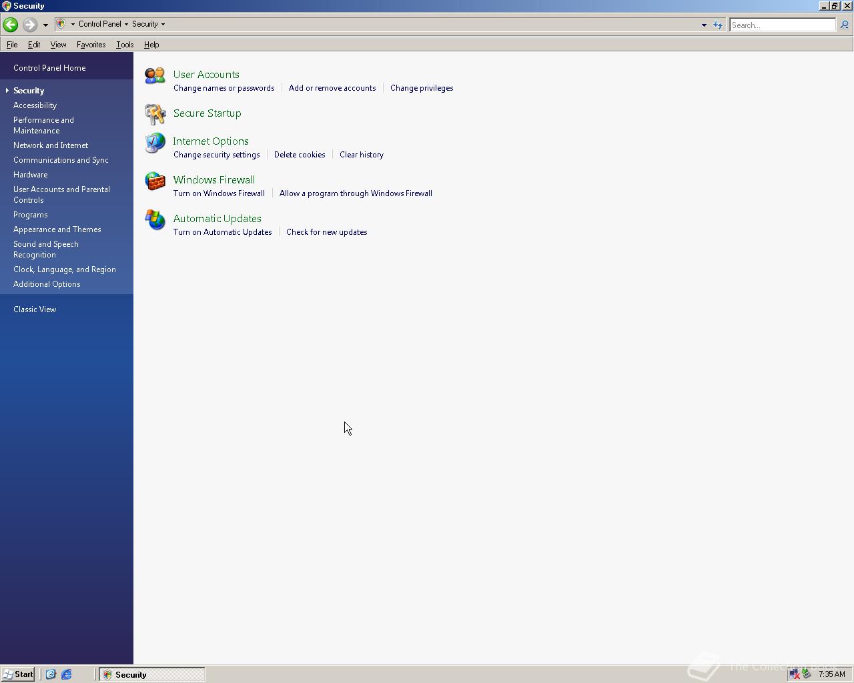The image size is (854, 683).
Task: Open Clock, Language, and Region category
Action: (x=65, y=269)
